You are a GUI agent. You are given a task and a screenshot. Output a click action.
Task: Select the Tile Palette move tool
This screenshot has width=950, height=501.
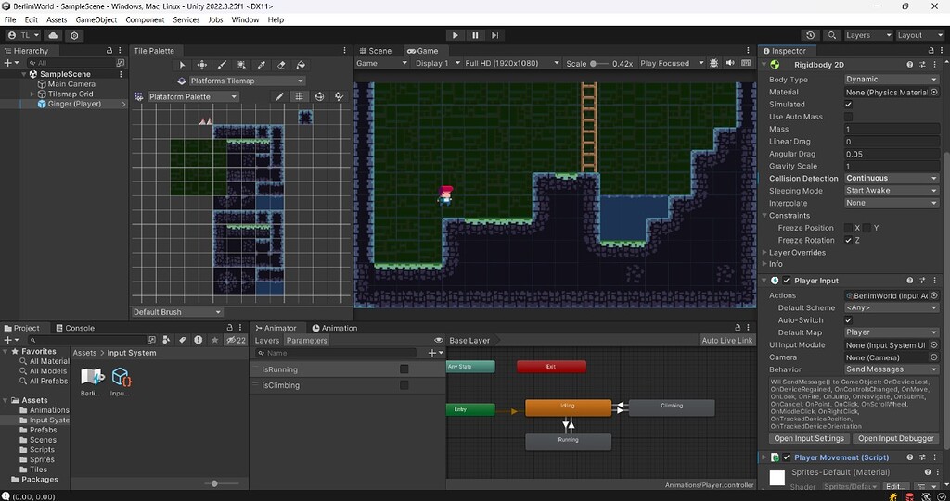201,65
